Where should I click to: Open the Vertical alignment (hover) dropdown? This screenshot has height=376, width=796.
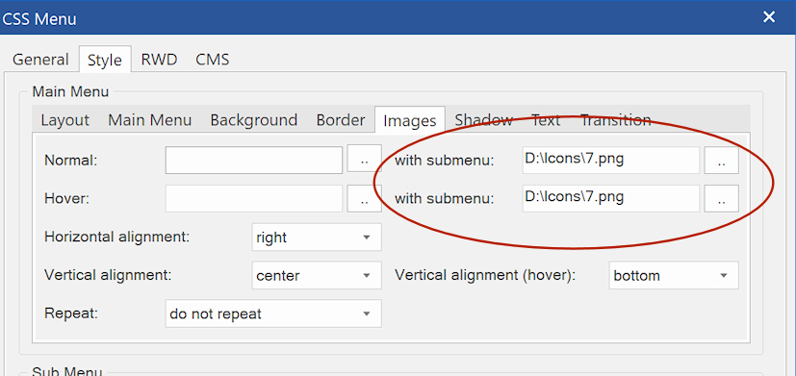tap(674, 276)
